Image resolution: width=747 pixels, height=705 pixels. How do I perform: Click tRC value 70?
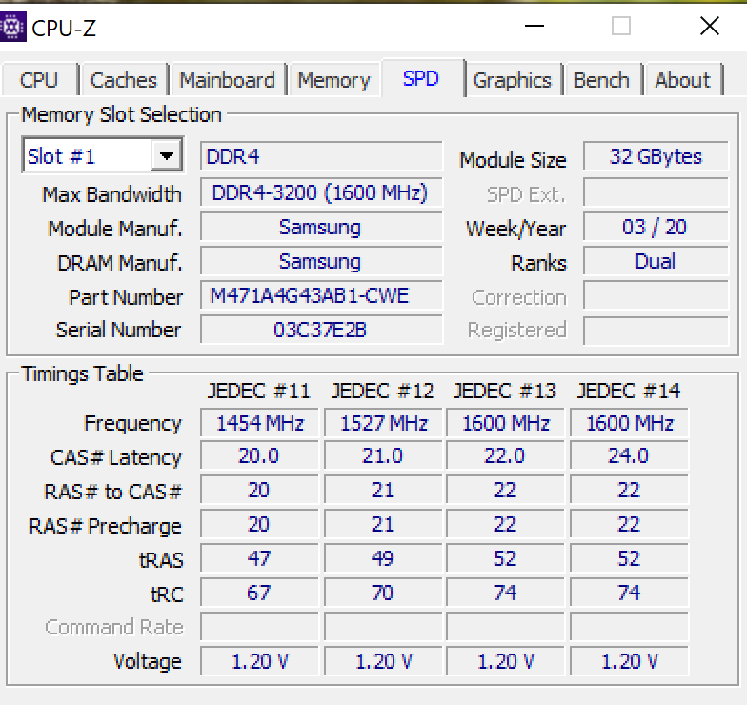point(383,593)
